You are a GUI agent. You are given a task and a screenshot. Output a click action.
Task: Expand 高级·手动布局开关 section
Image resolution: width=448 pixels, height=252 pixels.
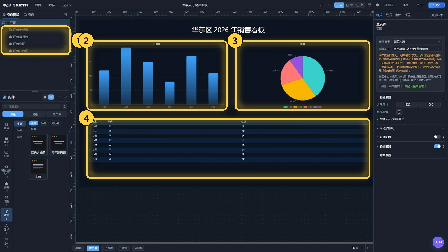(391, 119)
